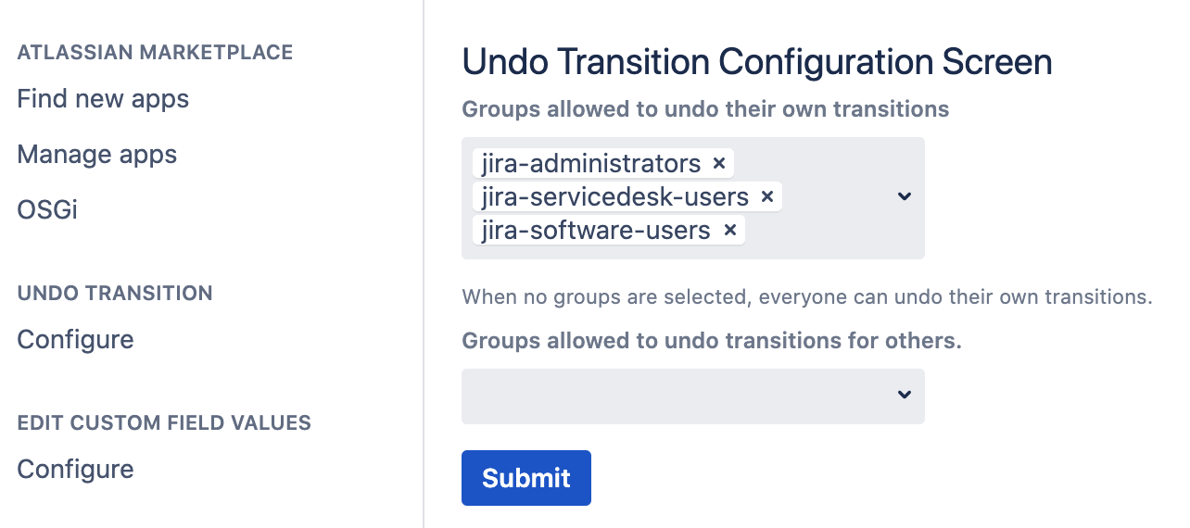Select Configure under Edit Custom Field Values
The width and height of the screenshot is (1190, 528).
point(75,470)
